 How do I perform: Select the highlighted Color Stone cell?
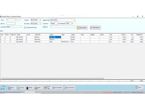pyautogui.click(x=55, y=37)
